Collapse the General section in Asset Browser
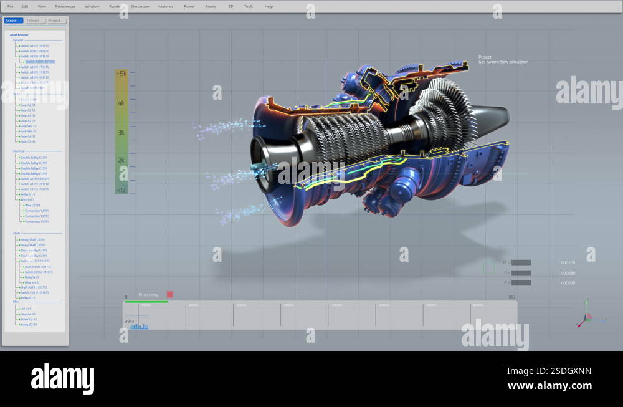The image size is (623, 407). pos(18,40)
